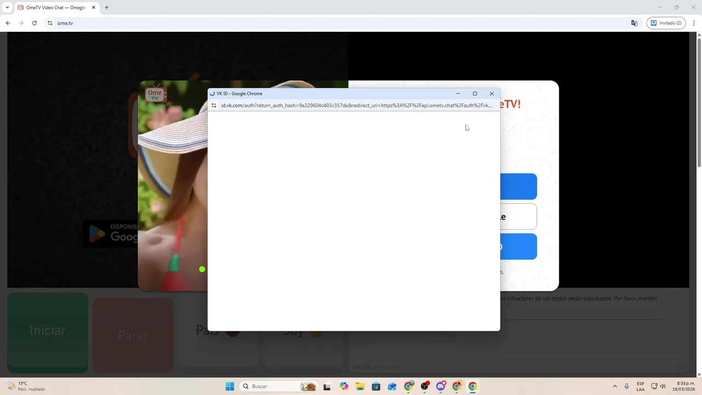Switch to the active Chrome taskbar icon
This screenshot has width=702, height=395.
[473, 386]
